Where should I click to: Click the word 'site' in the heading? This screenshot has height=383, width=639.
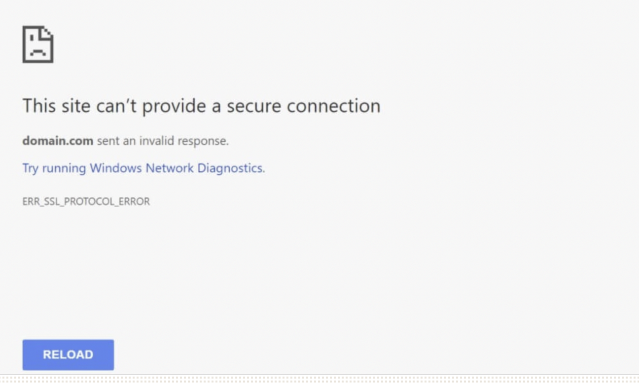75,106
